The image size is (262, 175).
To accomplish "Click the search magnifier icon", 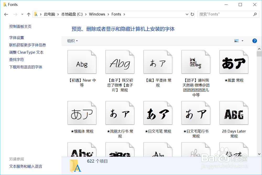I will point(255,14).
